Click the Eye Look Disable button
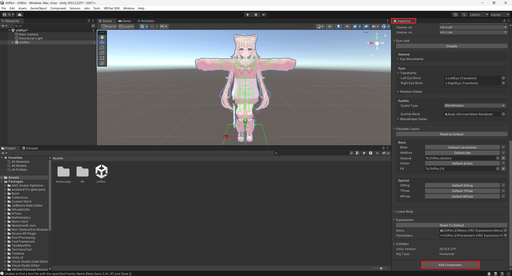Viewport: 512px width, 276px height. pyautogui.click(x=451, y=46)
